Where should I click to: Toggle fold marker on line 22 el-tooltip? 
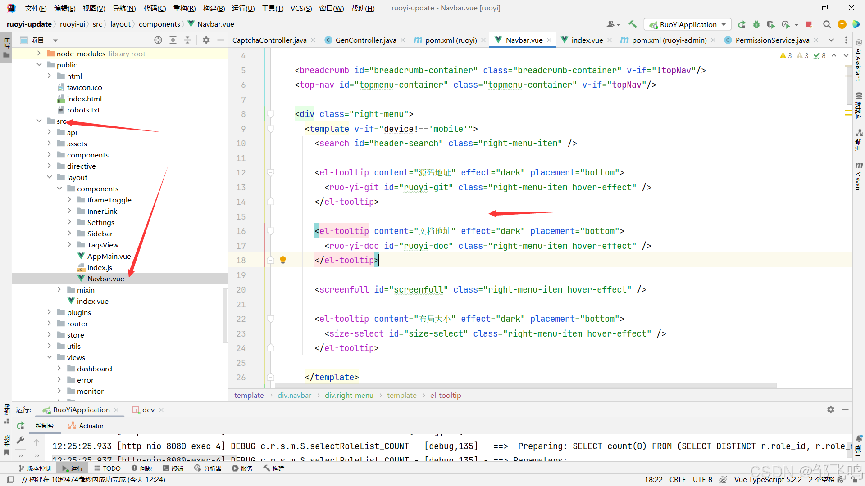pyautogui.click(x=271, y=319)
